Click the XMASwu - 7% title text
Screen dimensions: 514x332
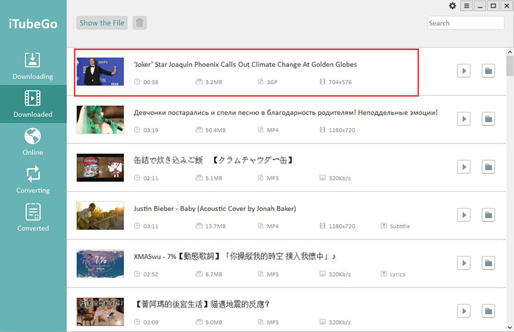pos(235,257)
